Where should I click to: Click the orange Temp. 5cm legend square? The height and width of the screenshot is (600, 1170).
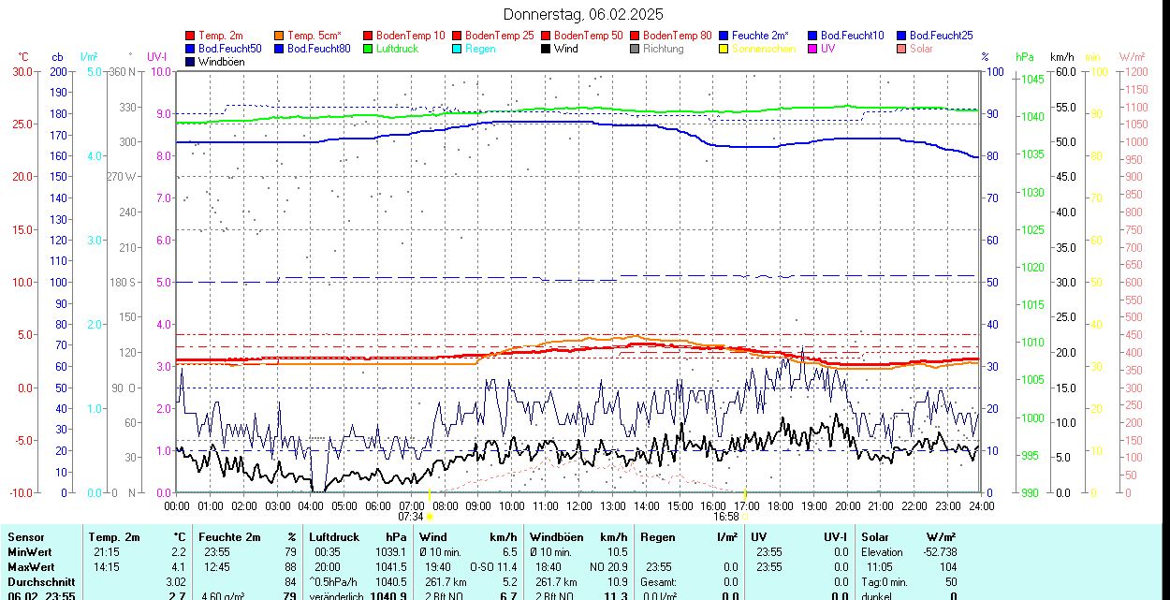pos(280,36)
